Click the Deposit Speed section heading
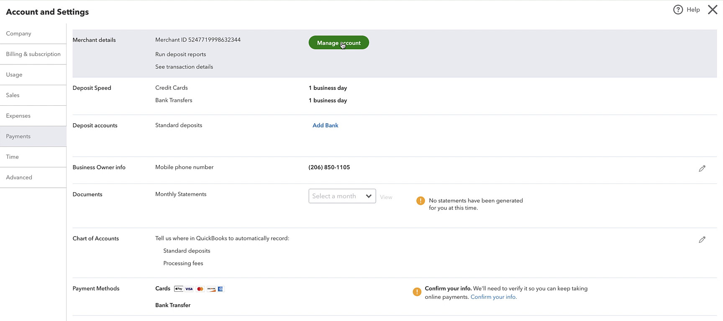The image size is (723, 321). [x=92, y=88]
